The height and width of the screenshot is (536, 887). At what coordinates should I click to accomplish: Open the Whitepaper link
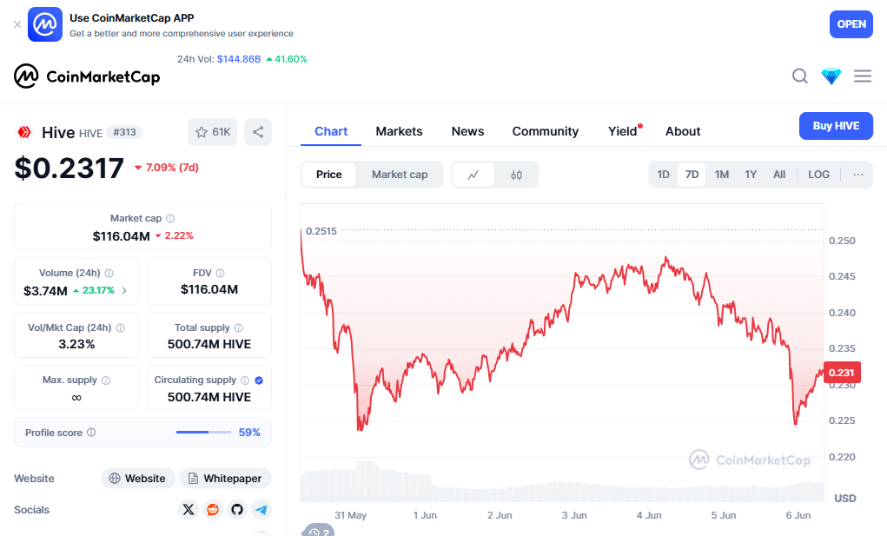[226, 479]
